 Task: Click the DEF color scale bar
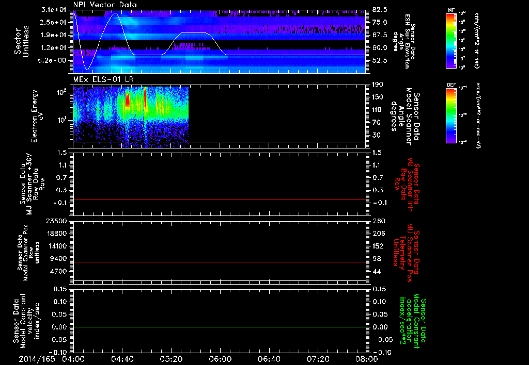(x=451, y=115)
